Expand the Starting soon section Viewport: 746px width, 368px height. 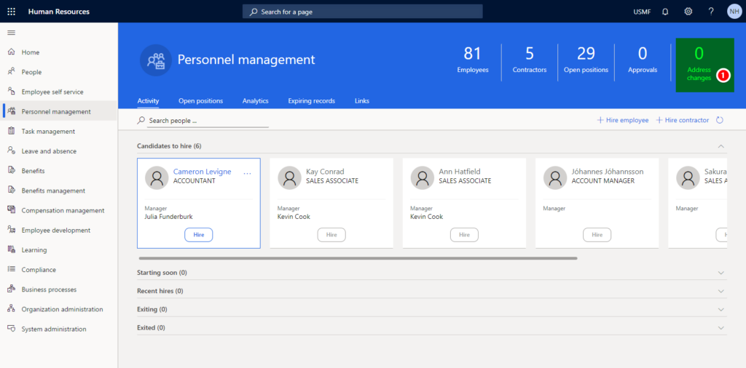pyautogui.click(x=721, y=273)
